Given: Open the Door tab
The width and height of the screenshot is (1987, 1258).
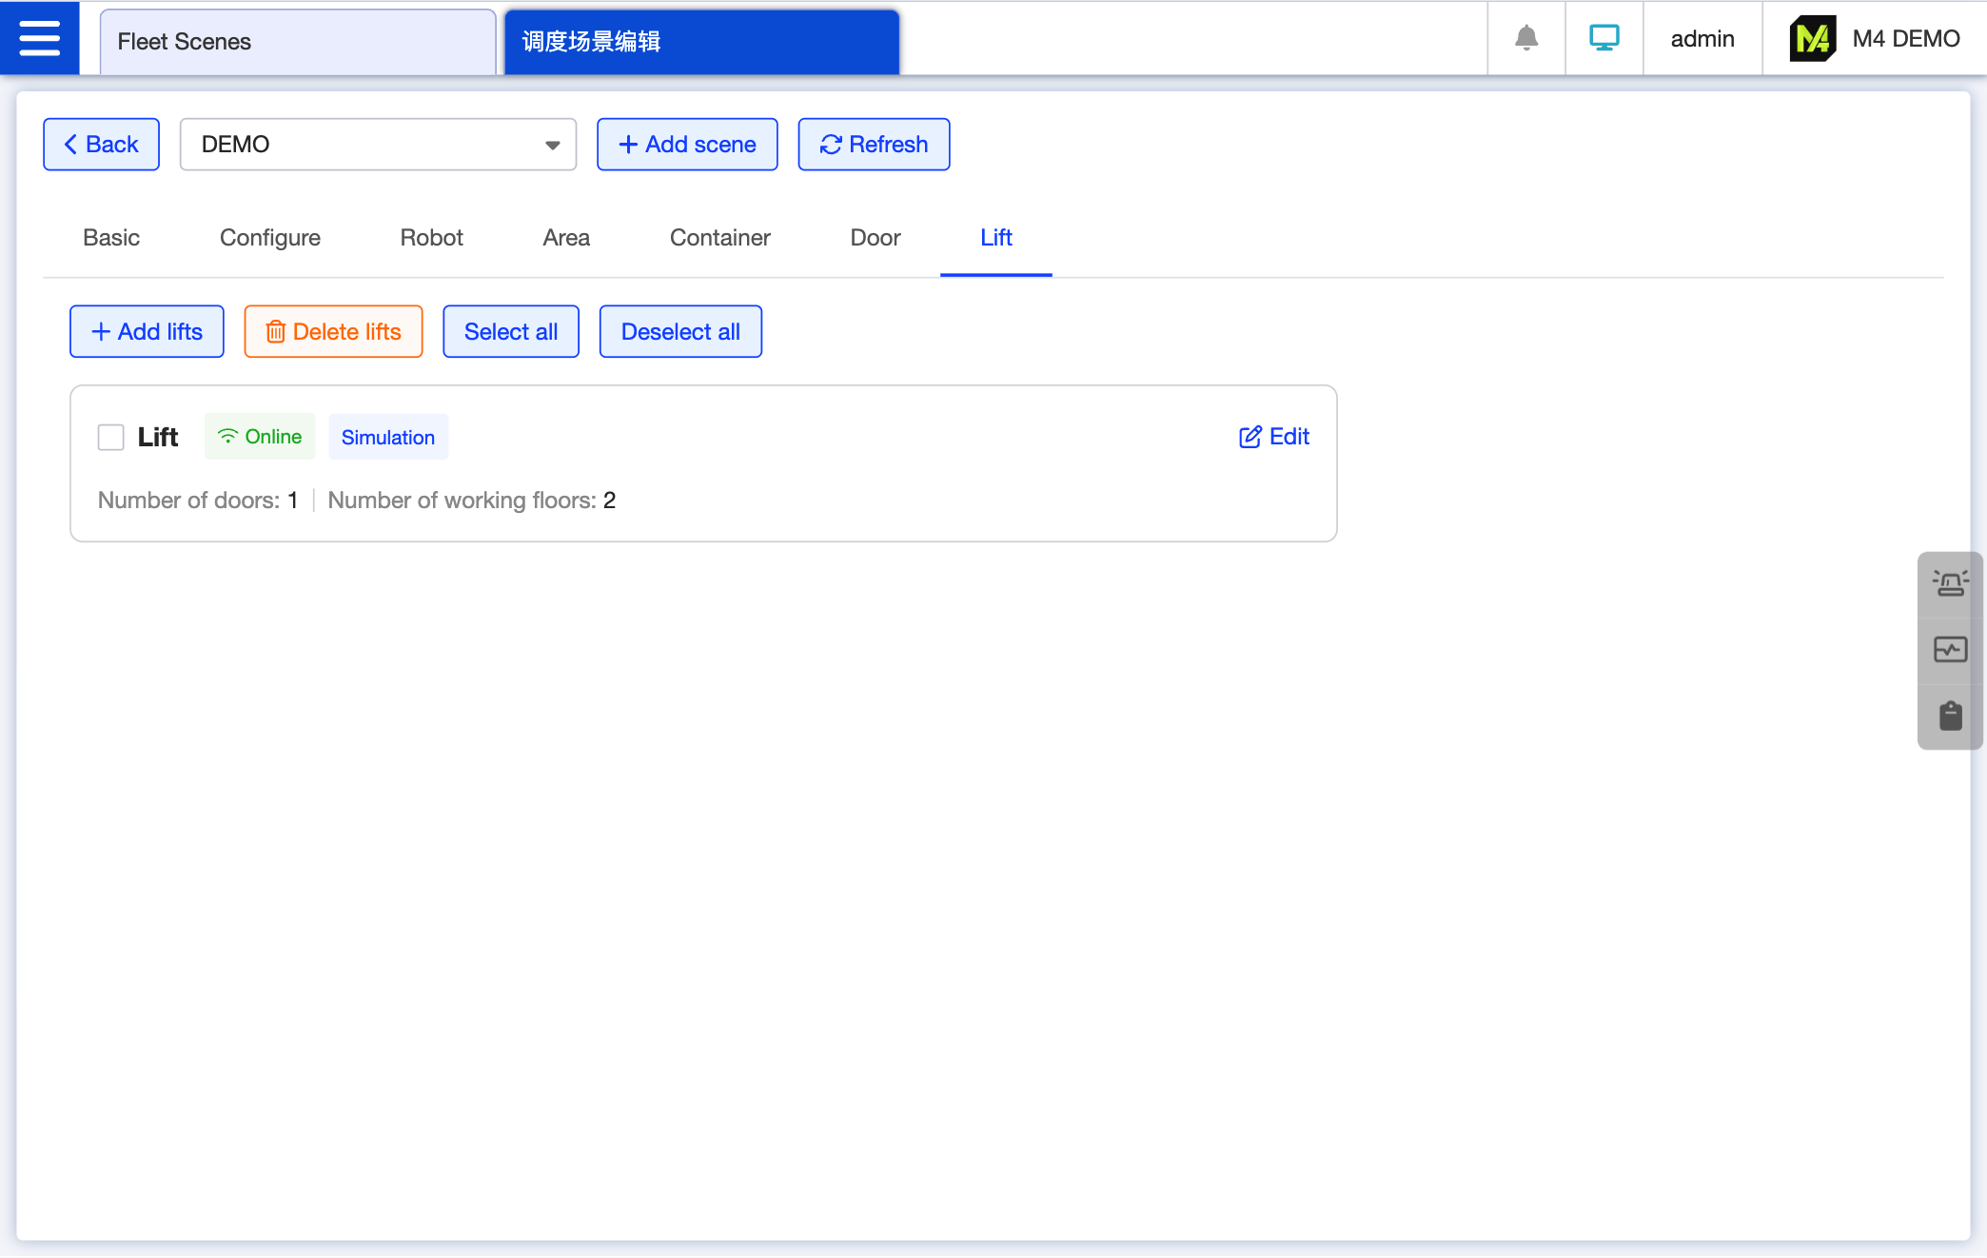Looking at the screenshot, I should (x=875, y=238).
